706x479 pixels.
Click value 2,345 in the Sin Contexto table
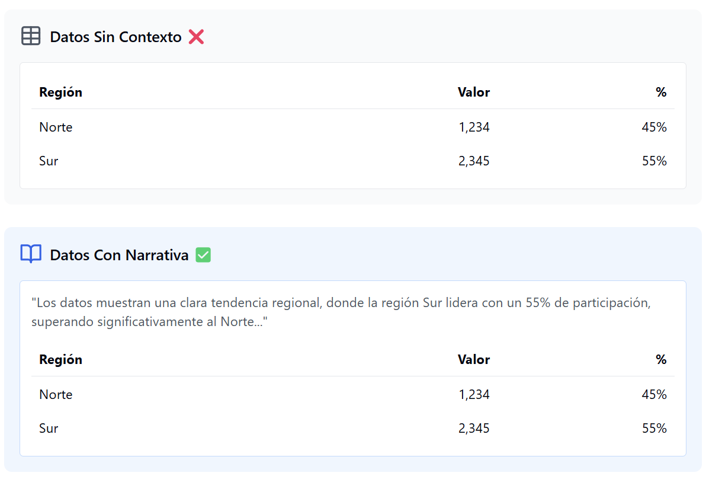[x=474, y=161]
